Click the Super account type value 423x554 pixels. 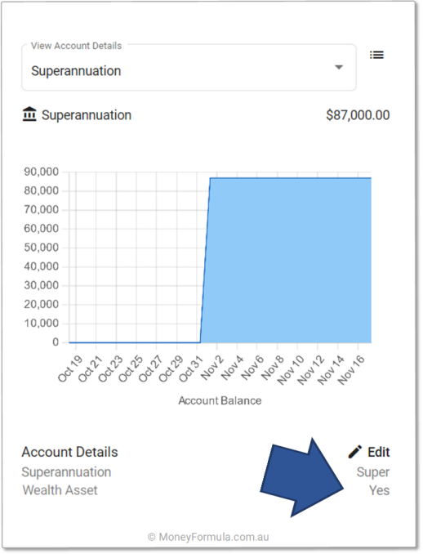coord(373,472)
